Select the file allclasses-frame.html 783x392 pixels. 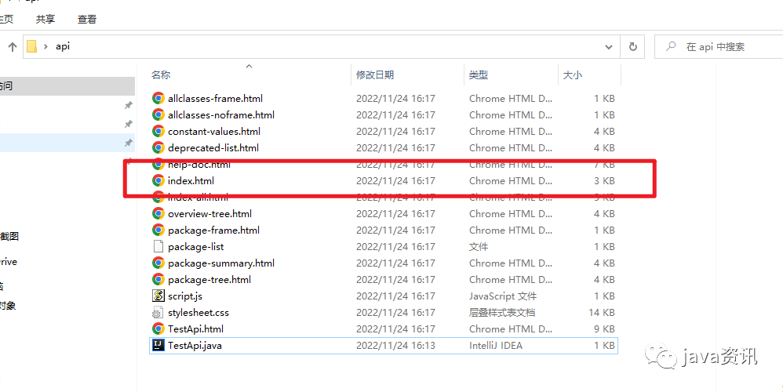[x=215, y=98]
